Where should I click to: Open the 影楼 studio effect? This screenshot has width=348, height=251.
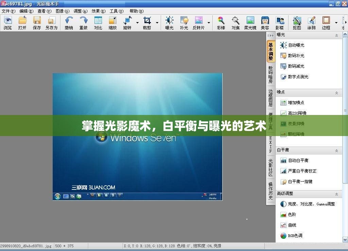pyautogui.click(x=280, y=23)
